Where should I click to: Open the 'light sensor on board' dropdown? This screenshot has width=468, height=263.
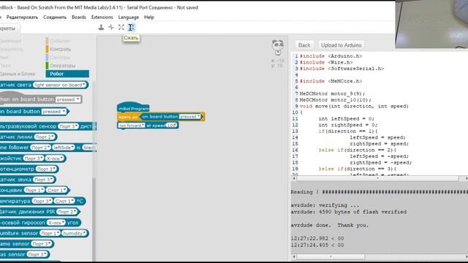[60, 85]
